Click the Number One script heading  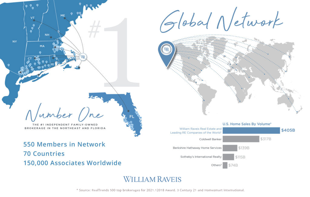64,113
